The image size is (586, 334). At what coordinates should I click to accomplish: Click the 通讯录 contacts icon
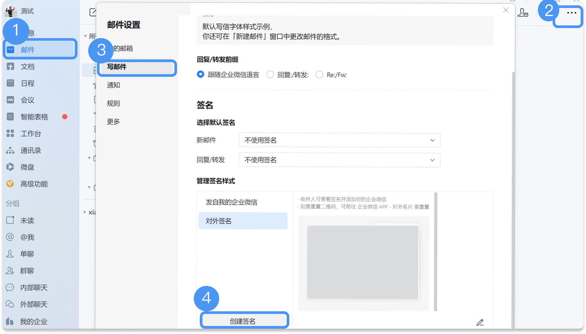click(x=10, y=150)
